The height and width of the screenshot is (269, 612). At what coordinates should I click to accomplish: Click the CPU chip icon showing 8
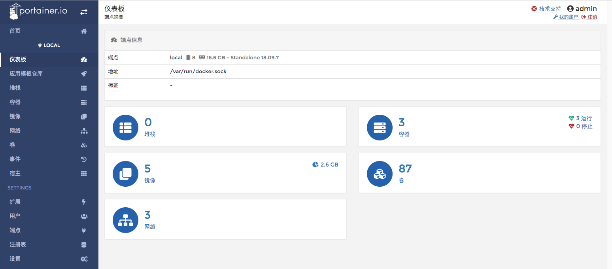click(188, 57)
